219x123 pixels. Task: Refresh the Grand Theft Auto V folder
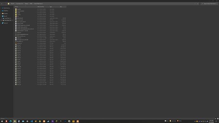click(197, 4)
